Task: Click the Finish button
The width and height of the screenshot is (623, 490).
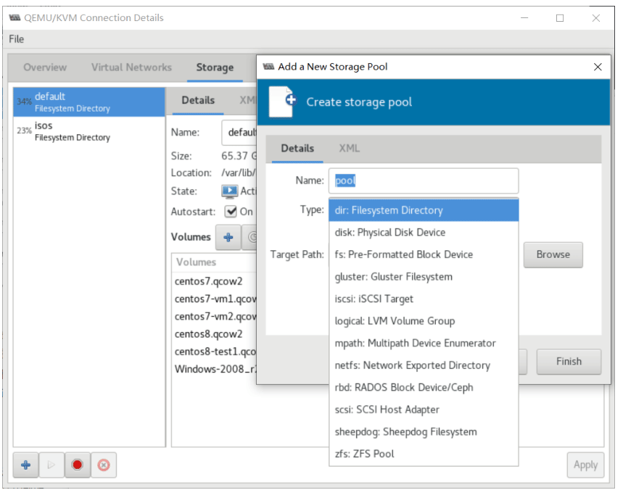Action: (x=569, y=361)
